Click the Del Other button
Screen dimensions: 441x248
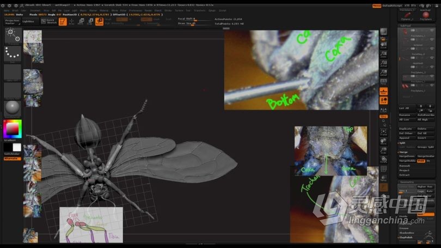click(x=407, y=133)
